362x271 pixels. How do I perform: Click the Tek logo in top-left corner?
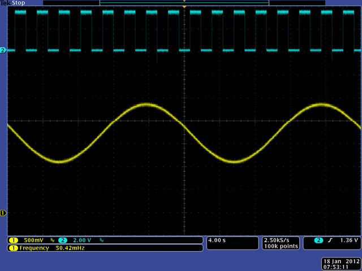pos(6,3)
